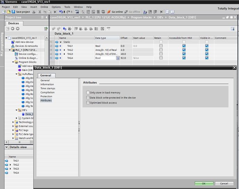The image size is (239, 189).
Task: Click the OK button
Action: [x=204, y=183]
